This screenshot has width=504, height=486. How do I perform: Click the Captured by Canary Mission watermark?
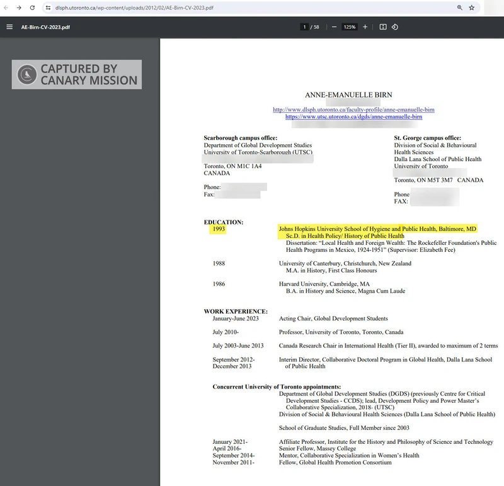pos(76,74)
